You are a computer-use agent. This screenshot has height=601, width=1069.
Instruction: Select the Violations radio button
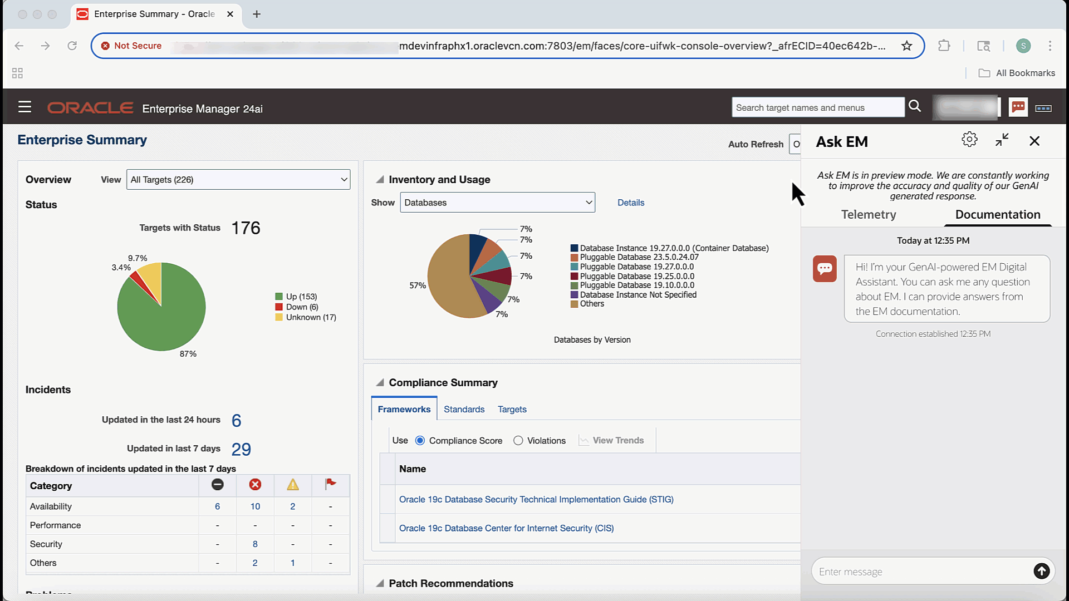pyautogui.click(x=518, y=441)
